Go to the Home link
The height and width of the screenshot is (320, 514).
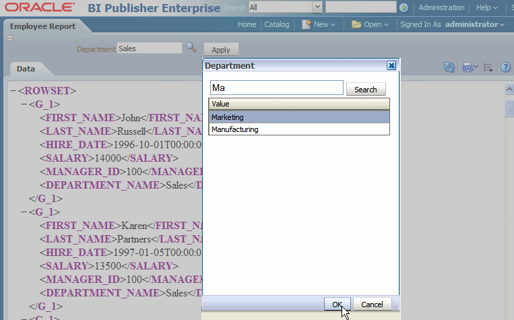tap(247, 24)
